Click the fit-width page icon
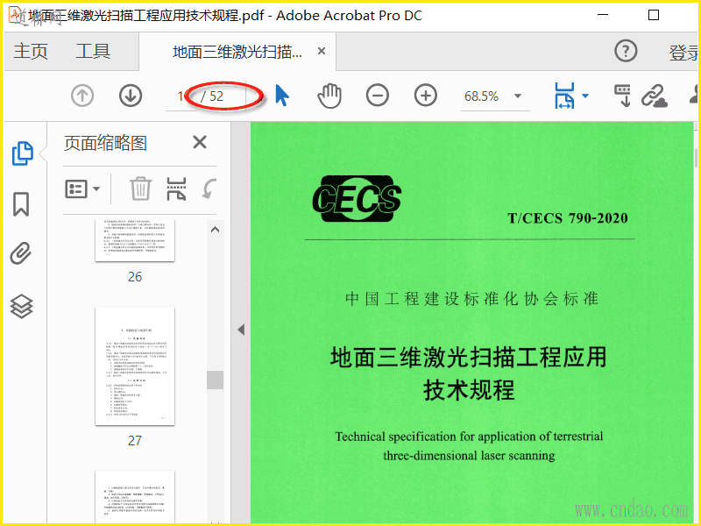This screenshot has height=526, width=701. pyautogui.click(x=564, y=96)
